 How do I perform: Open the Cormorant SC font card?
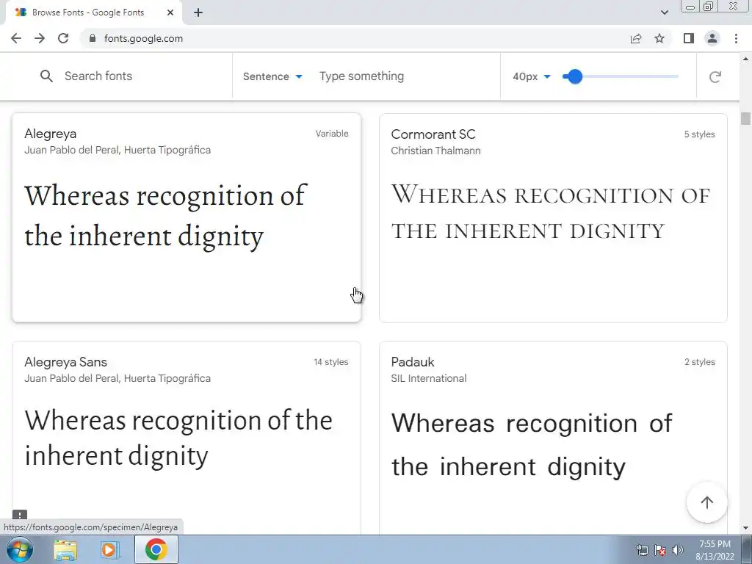553,218
